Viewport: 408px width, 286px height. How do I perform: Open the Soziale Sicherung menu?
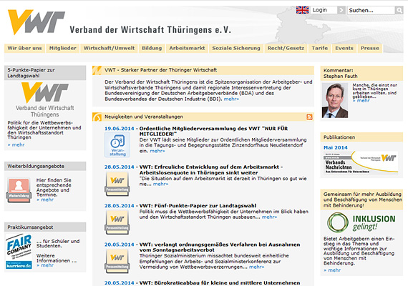[x=236, y=49]
